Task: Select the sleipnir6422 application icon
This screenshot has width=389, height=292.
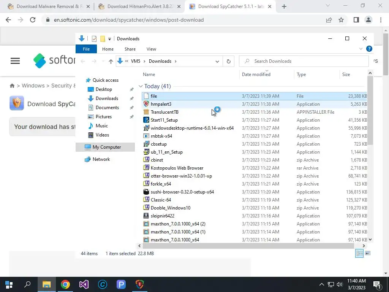Action: pyautogui.click(x=146, y=216)
